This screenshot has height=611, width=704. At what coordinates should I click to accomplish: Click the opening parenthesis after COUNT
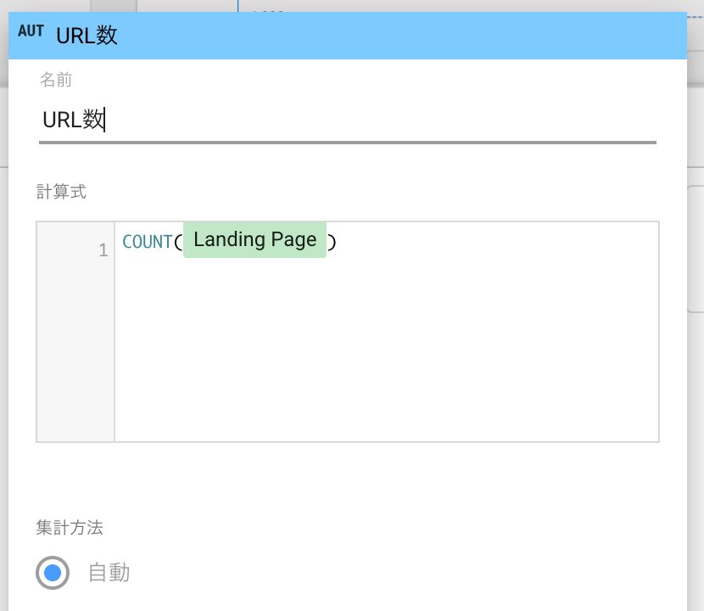(178, 242)
